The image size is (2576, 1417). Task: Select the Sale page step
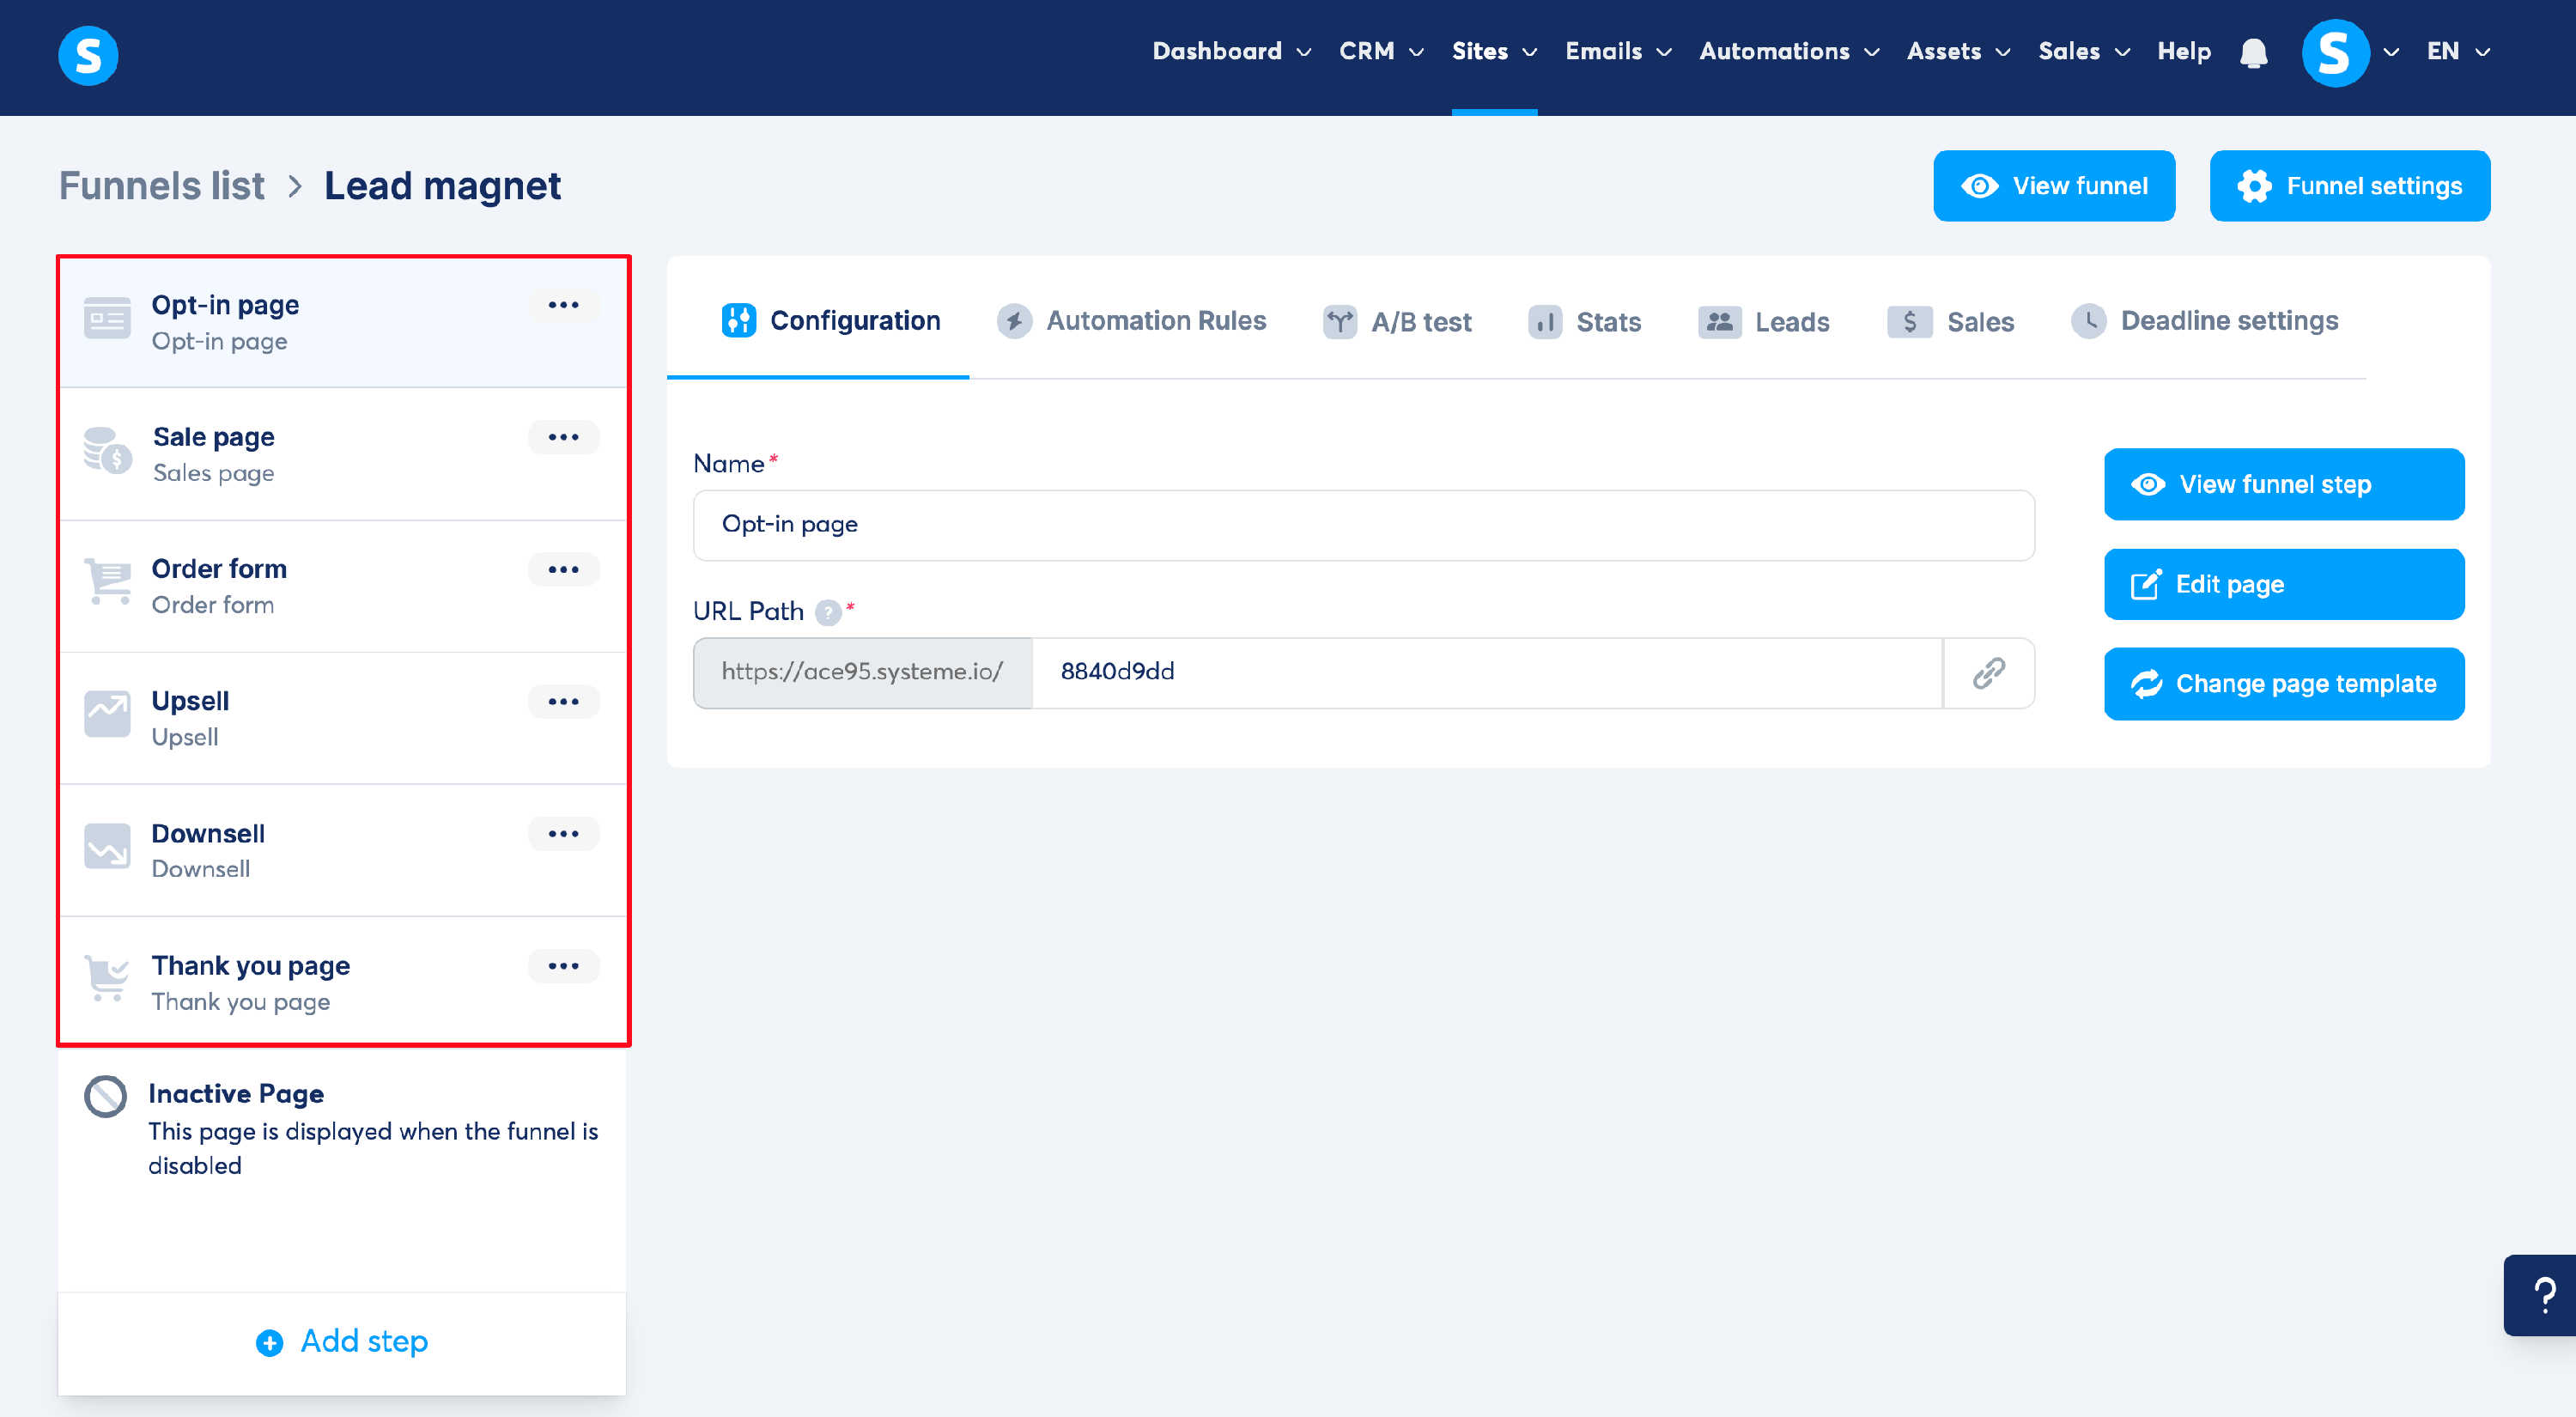click(x=342, y=453)
